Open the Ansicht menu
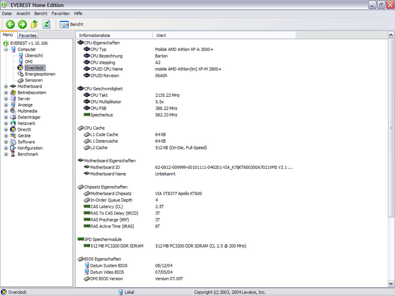The image size is (395, 296). click(23, 14)
